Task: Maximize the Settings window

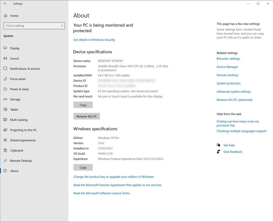Action: pyautogui.click(x=258, y=4)
